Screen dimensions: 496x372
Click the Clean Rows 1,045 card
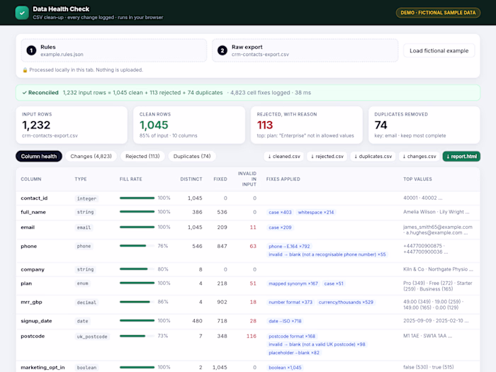click(x=189, y=125)
